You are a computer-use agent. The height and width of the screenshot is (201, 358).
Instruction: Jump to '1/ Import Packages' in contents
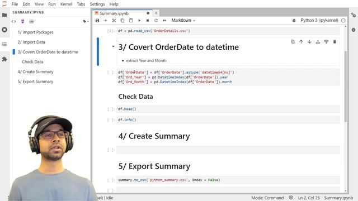coord(35,32)
